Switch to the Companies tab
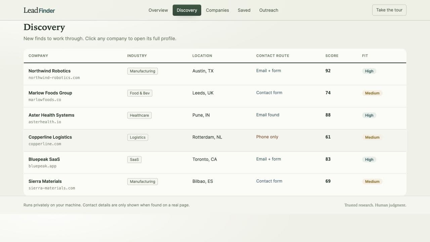Screen dimensions: 430x242 (x=217, y=10)
